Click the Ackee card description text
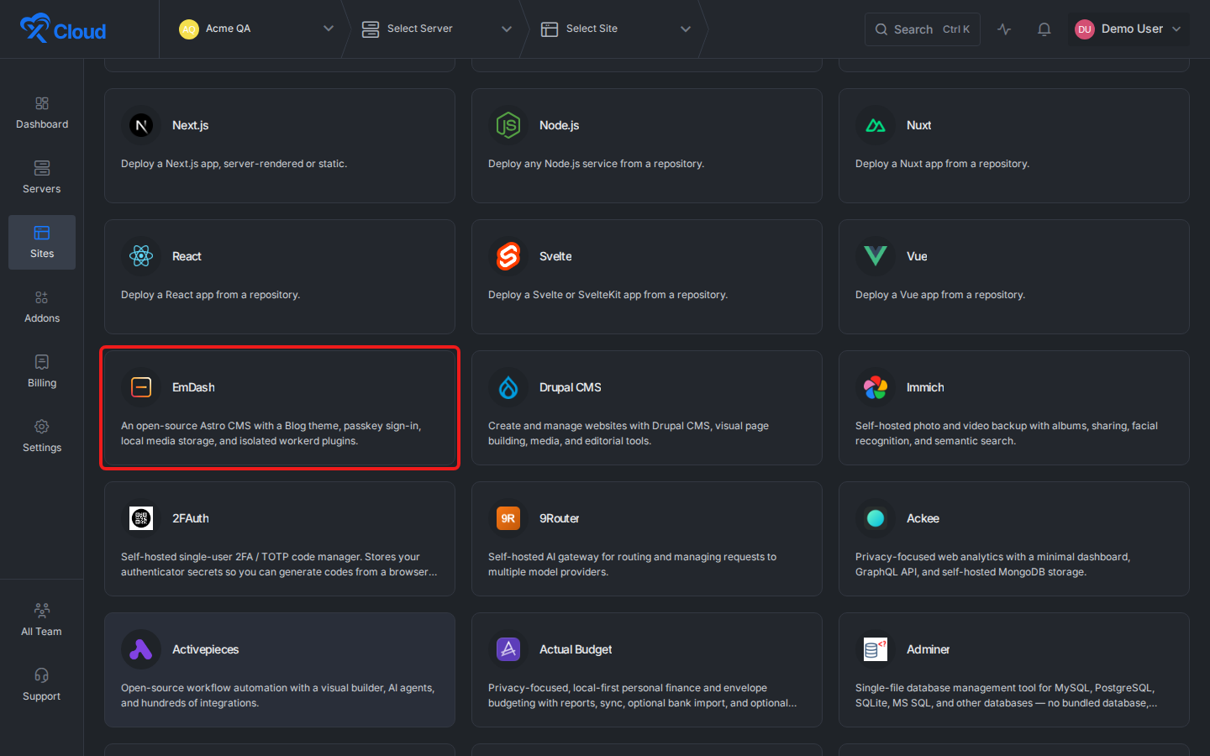This screenshot has width=1210, height=756. coord(993,564)
